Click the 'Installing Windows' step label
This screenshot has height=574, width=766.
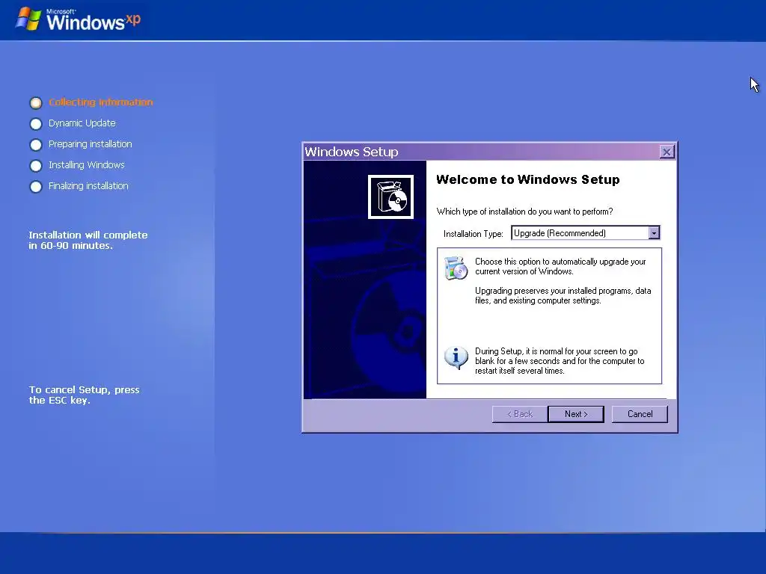pos(87,165)
